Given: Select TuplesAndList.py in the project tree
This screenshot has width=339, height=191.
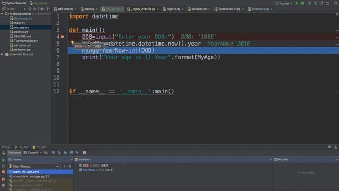Looking at the screenshot, I should [25, 41].
